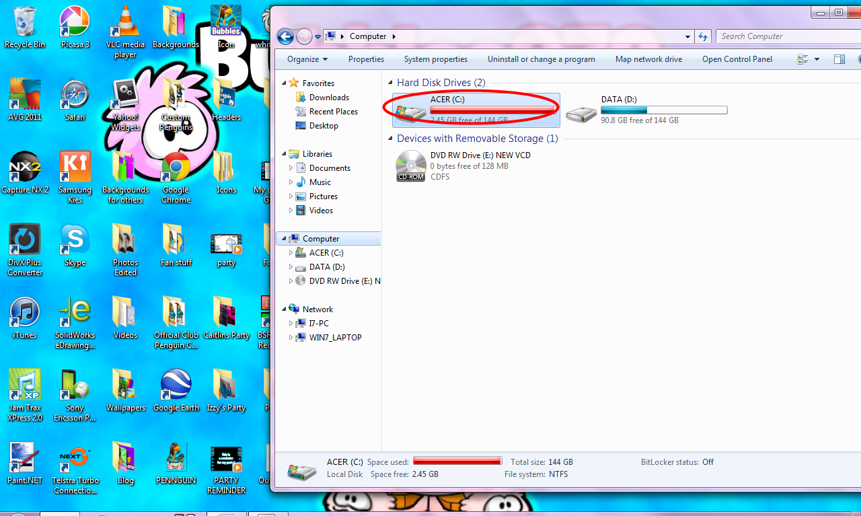Click the Sony Ericsson PC shortcut

pyautogui.click(x=75, y=396)
